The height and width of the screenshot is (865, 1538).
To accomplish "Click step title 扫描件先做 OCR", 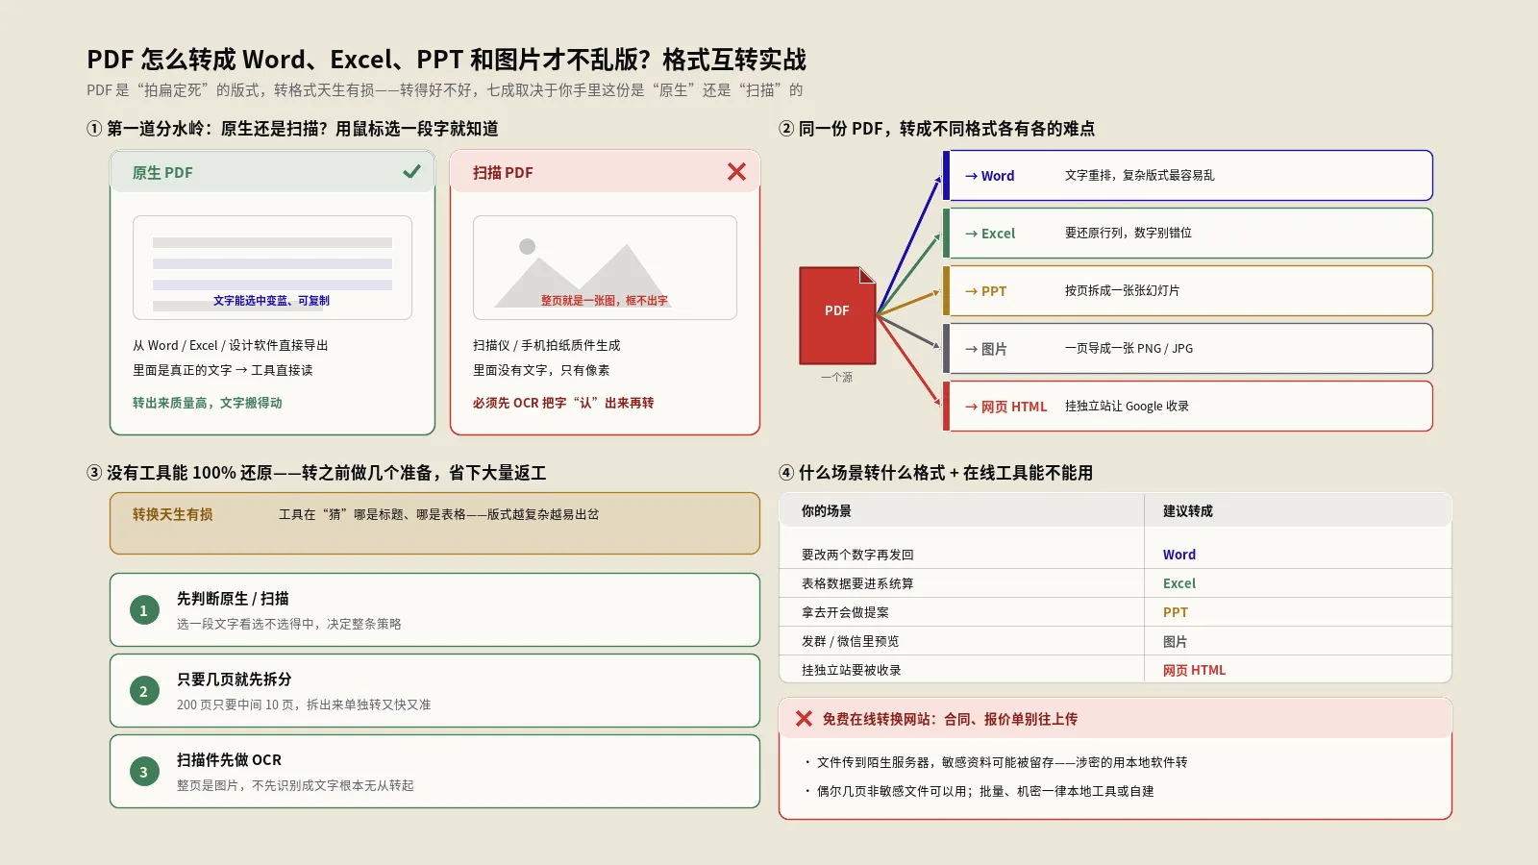I will (229, 759).
